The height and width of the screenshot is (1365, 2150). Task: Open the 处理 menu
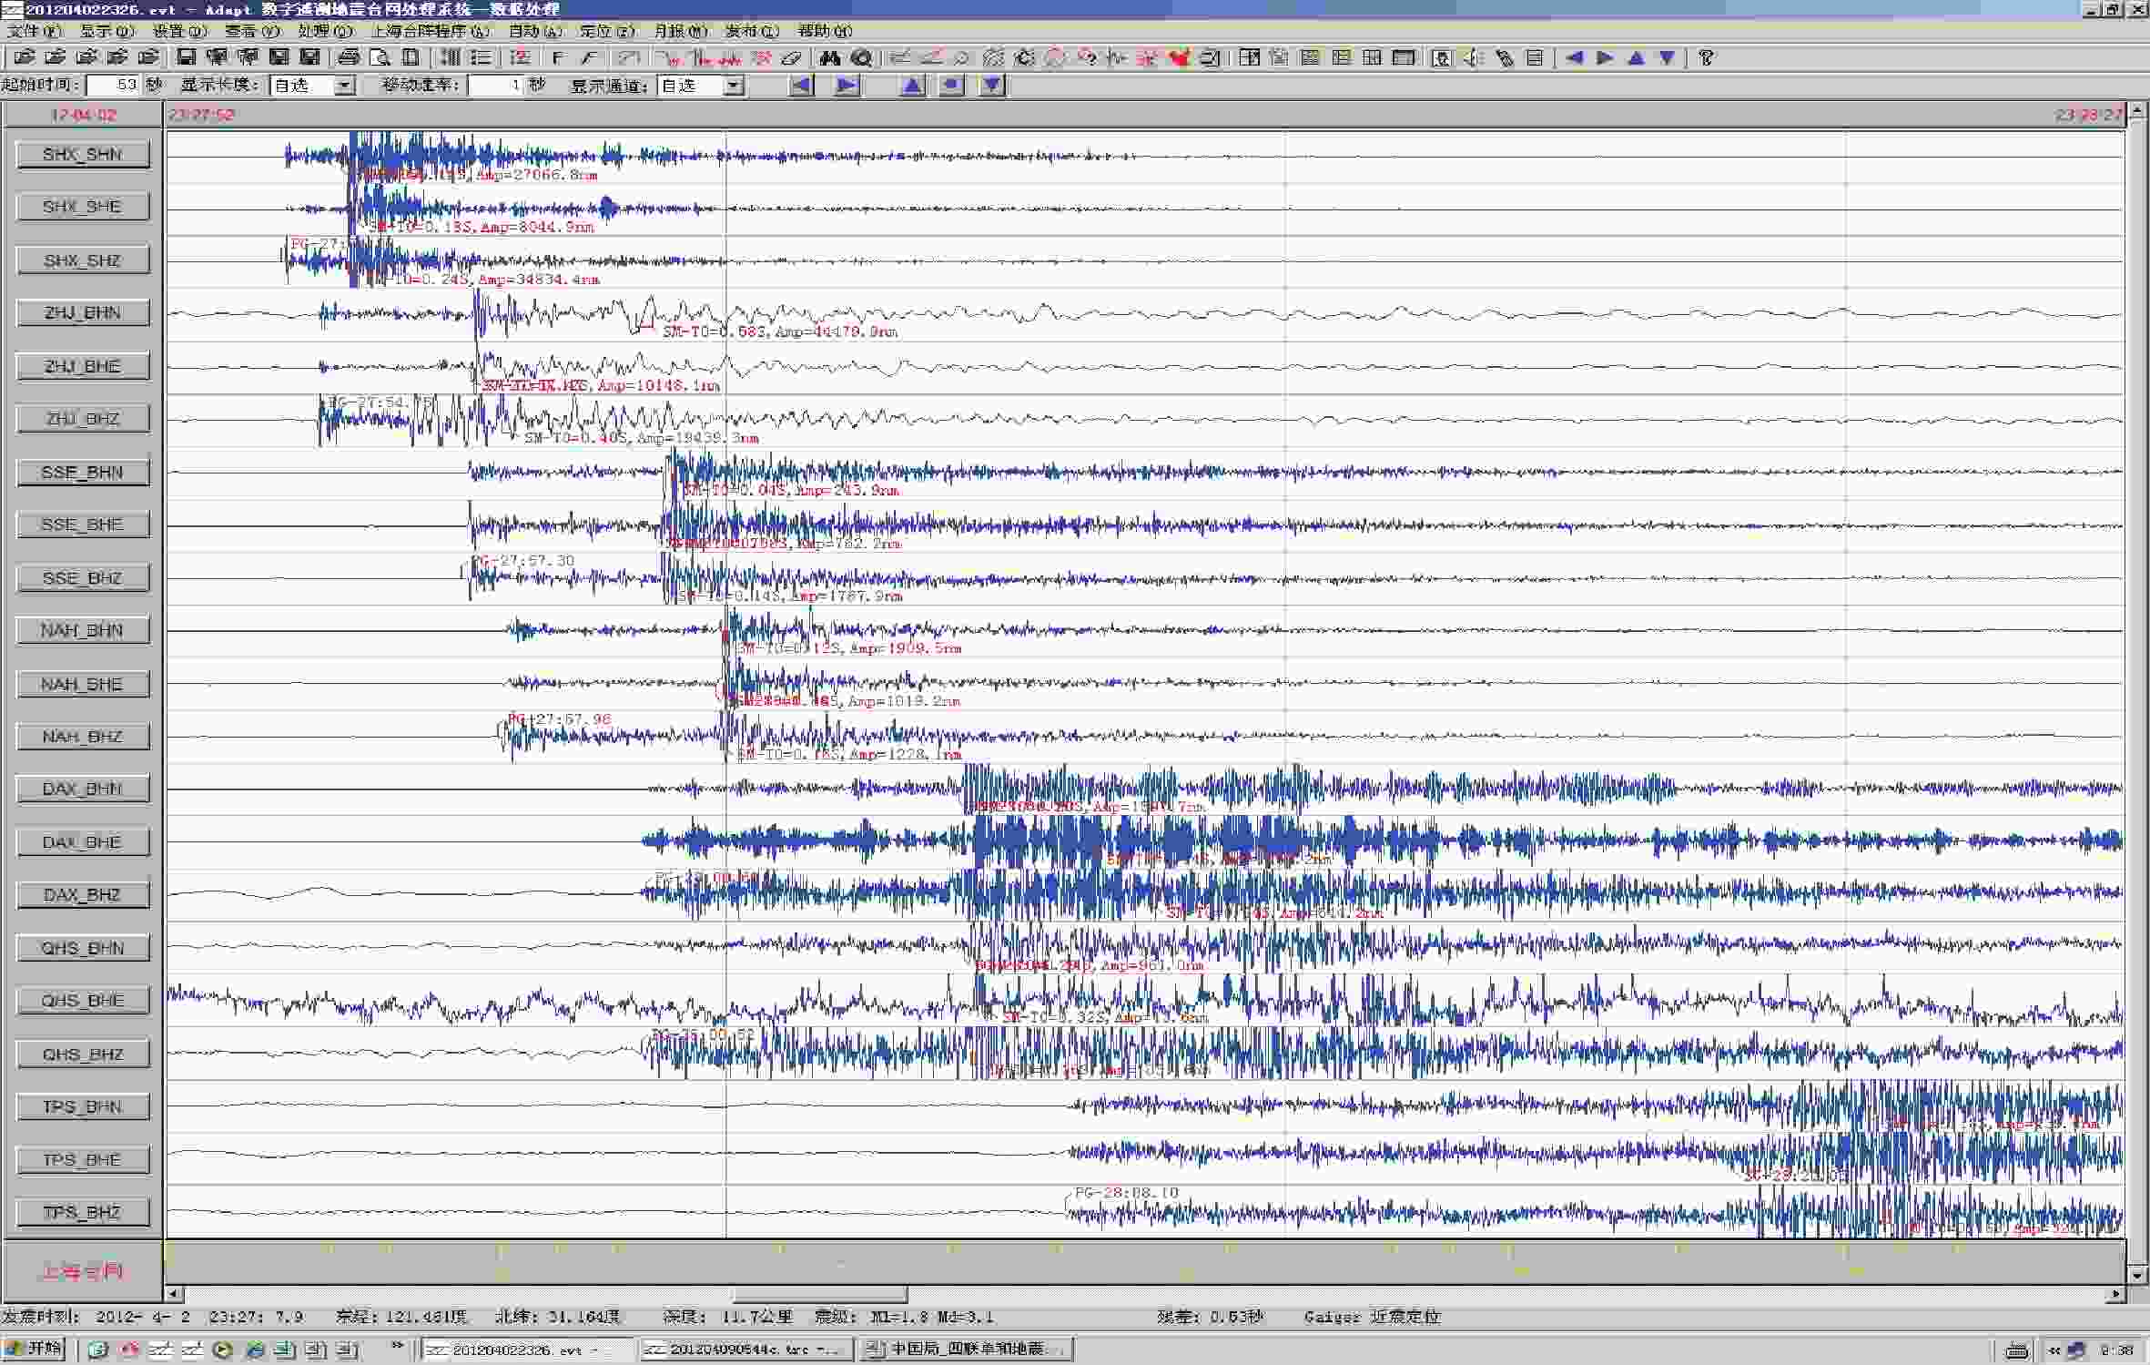325,31
